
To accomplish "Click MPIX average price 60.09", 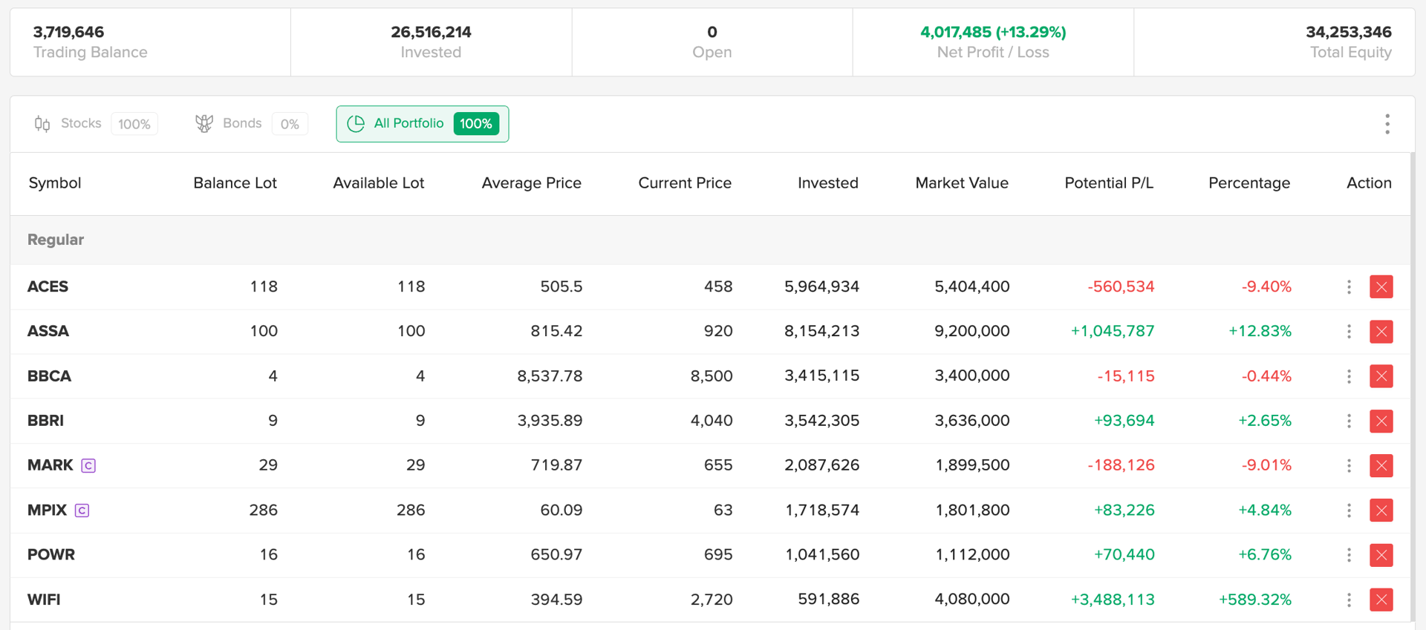I will (x=561, y=511).
